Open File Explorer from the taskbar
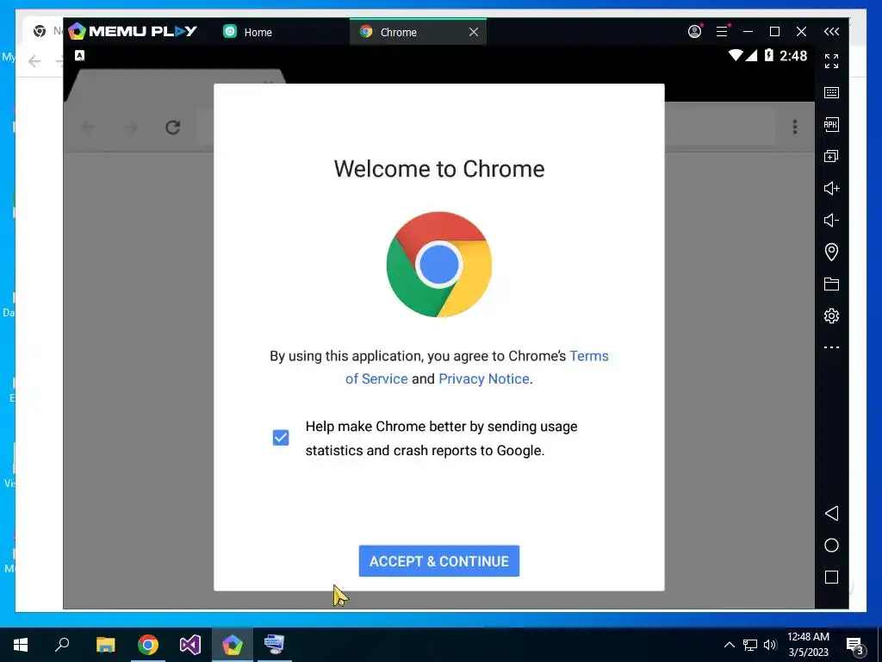Image resolution: width=882 pixels, height=662 pixels. click(x=105, y=644)
